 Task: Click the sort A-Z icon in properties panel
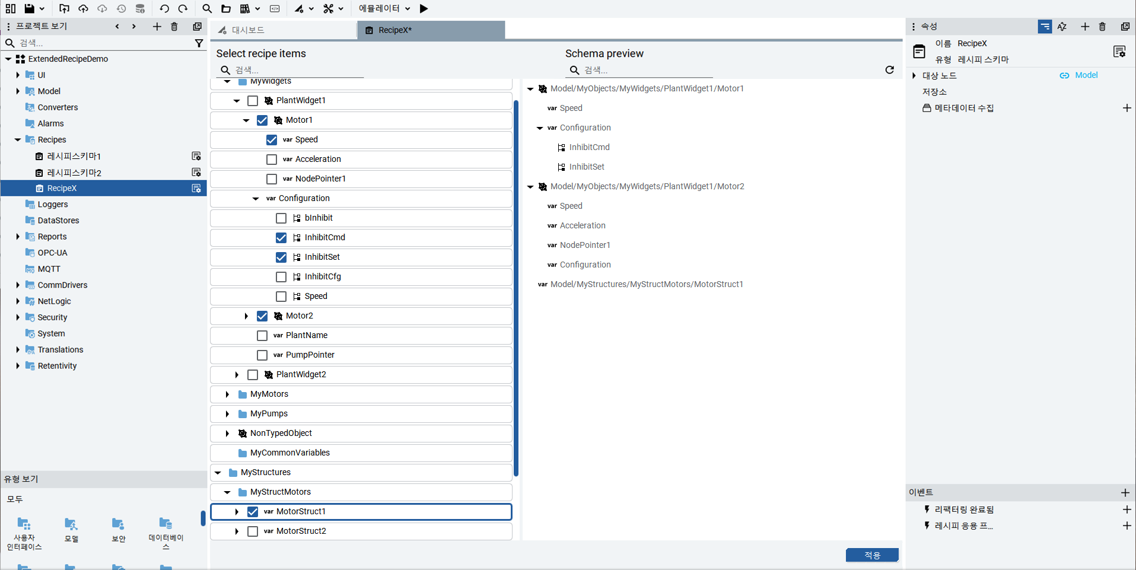pyautogui.click(x=1062, y=26)
